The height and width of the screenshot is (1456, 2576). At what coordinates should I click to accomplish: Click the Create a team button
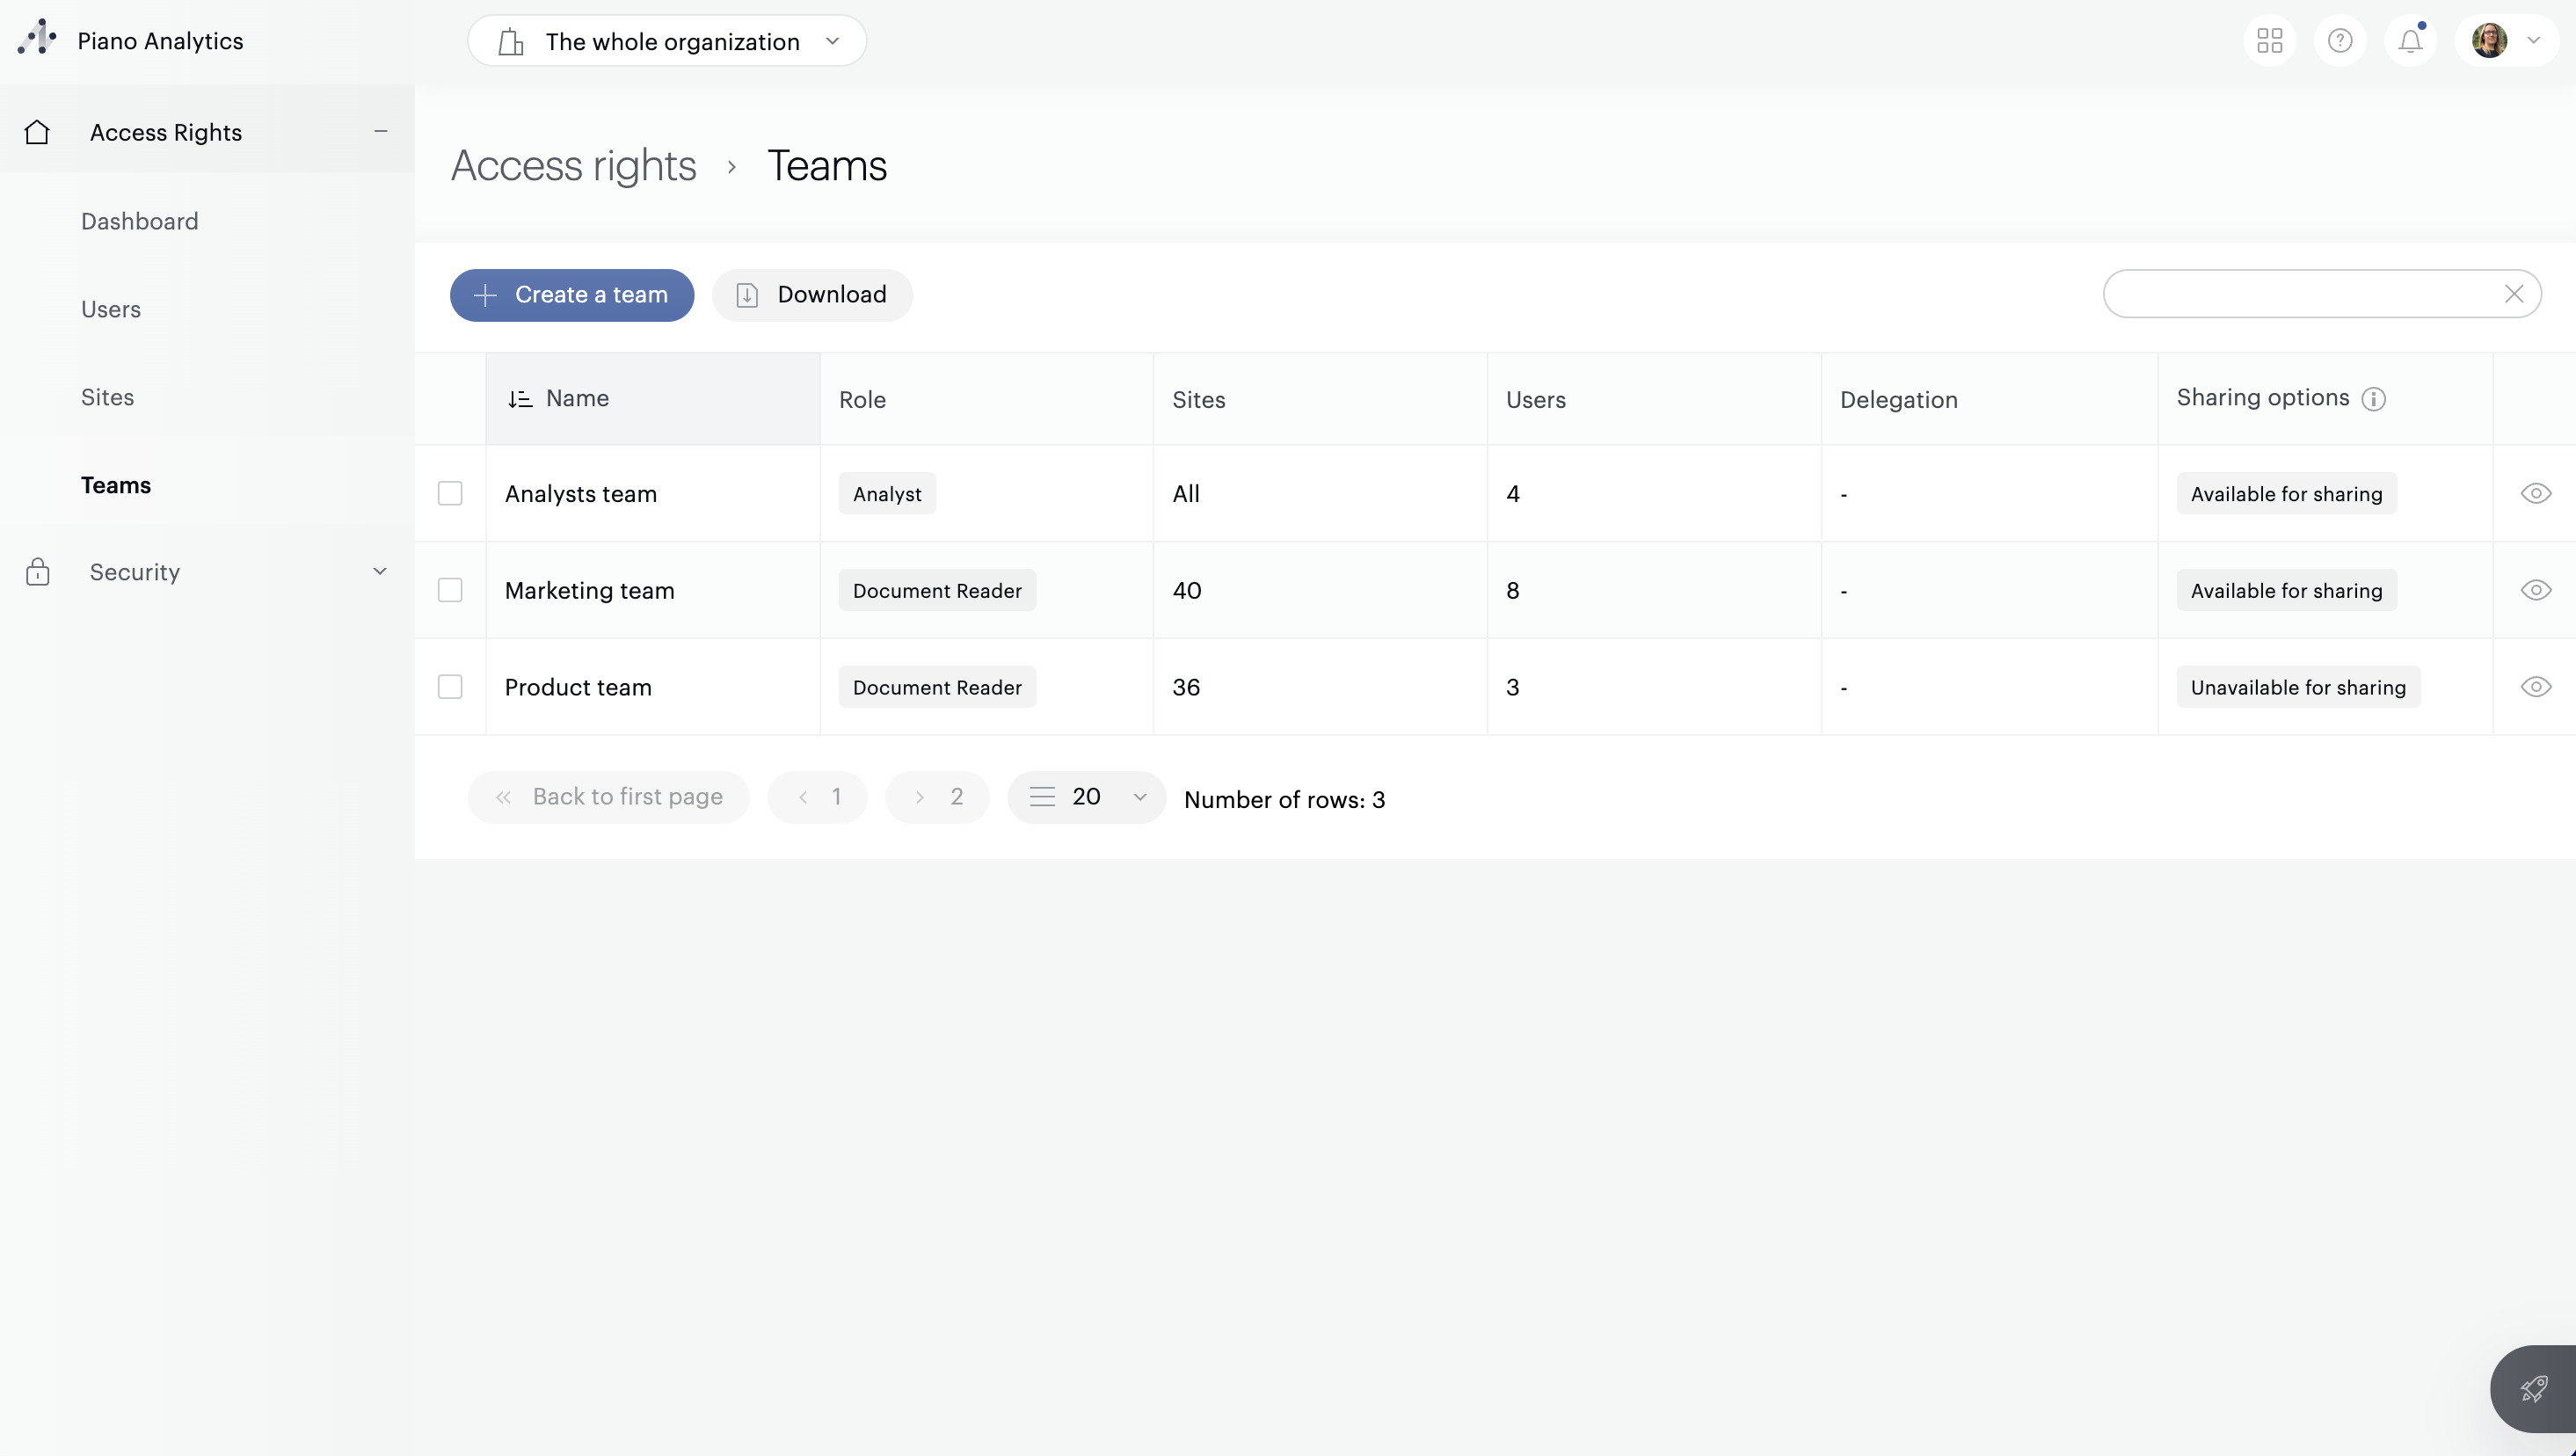click(571, 295)
